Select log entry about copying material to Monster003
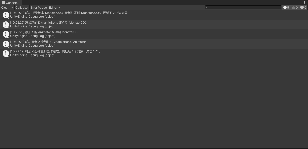 tap(154, 15)
